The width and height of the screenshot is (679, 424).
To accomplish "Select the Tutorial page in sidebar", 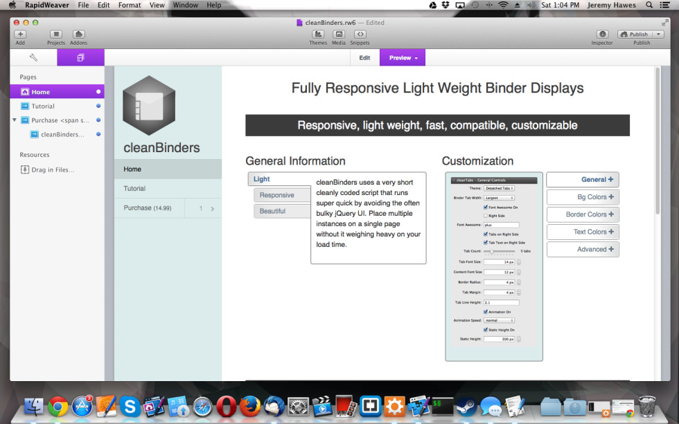I will tap(57, 106).
